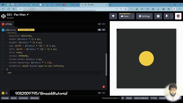183x103 pixels.
Task: Open HTML editor settings gear
Action: point(100,24)
